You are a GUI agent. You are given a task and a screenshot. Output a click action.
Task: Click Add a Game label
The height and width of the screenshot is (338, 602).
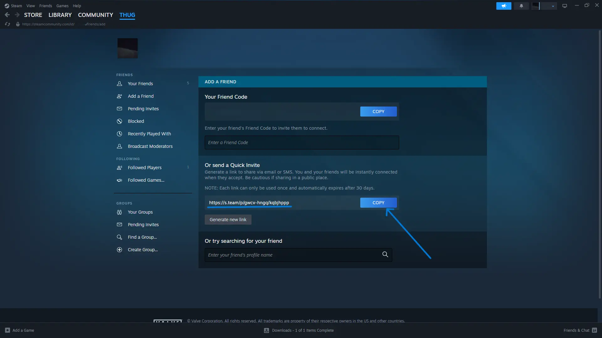(x=23, y=330)
